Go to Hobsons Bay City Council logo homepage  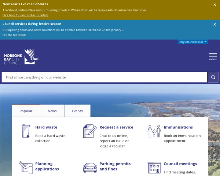coord(22,57)
